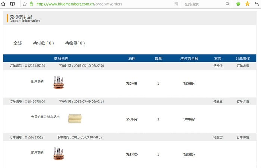The height and width of the screenshot is (168, 261).
Task: Click the browser home icon
Action: point(4,4)
